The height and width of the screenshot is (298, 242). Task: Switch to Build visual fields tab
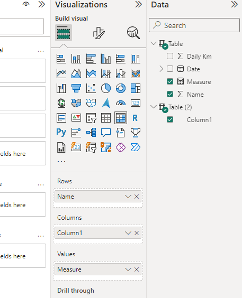click(x=64, y=33)
